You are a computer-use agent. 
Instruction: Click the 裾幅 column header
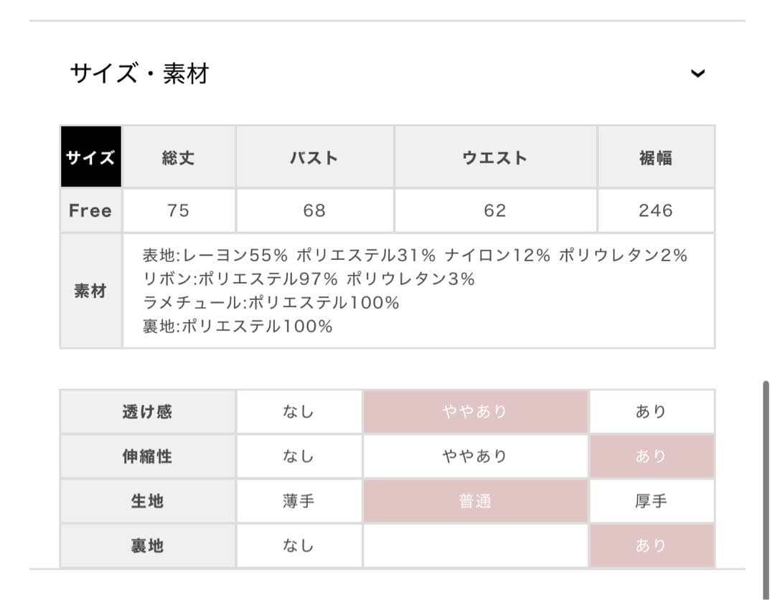coord(655,157)
